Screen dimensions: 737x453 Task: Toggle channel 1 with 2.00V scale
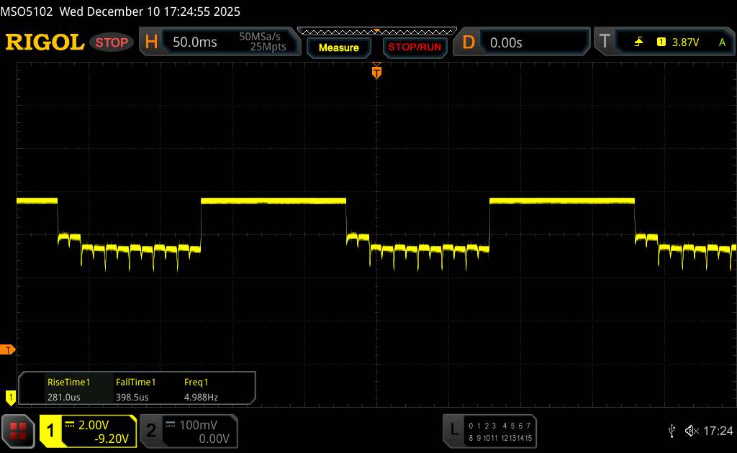pyautogui.click(x=88, y=431)
